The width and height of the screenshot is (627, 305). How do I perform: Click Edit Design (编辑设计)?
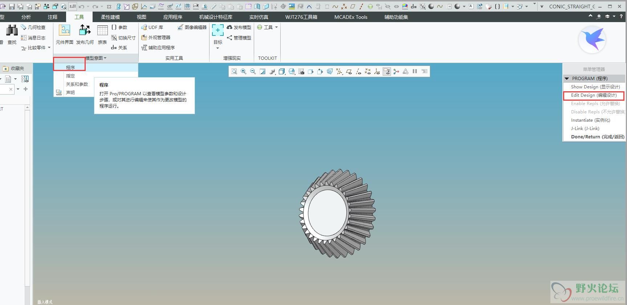pyautogui.click(x=594, y=95)
